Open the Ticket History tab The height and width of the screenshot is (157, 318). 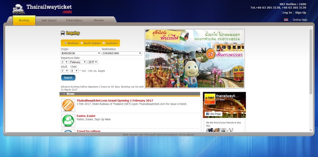(x=74, y=21)
